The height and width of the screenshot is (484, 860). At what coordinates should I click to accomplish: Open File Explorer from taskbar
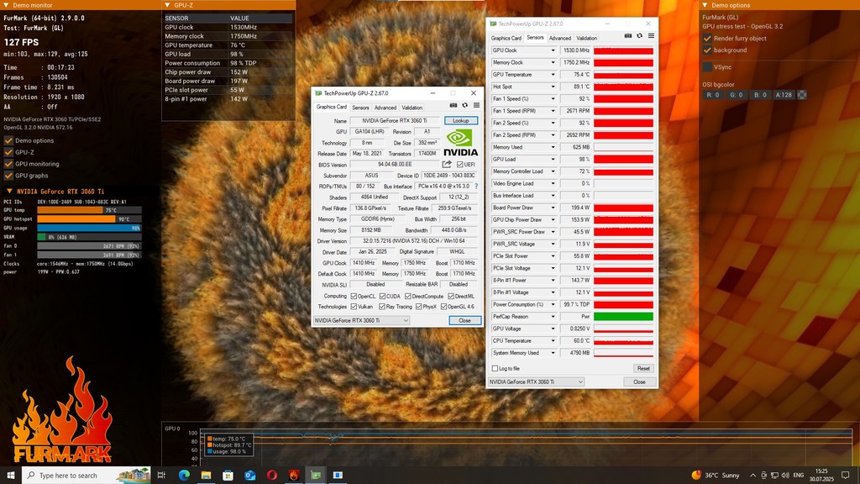(x=206, y=476)
